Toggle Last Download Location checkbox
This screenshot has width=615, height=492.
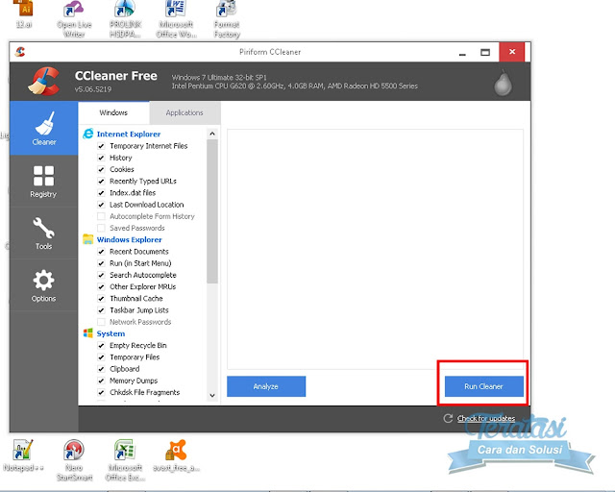(x=101, y=205)
